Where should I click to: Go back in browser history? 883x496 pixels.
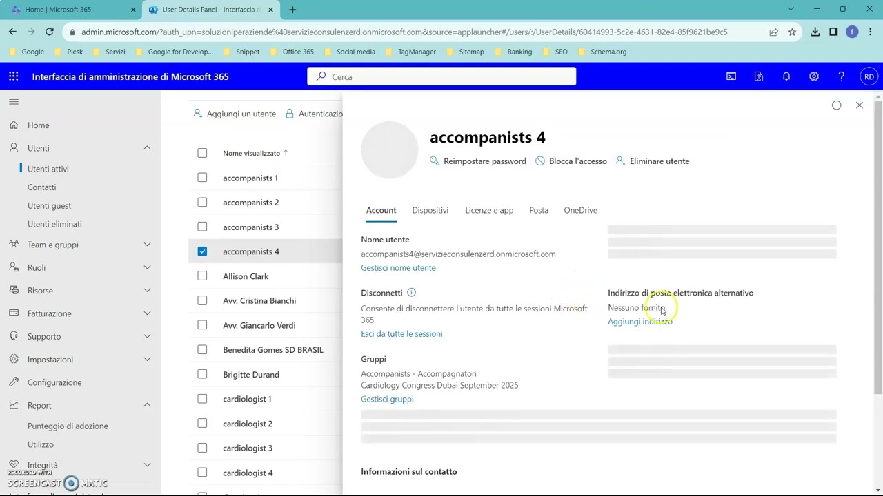point(12,32)
